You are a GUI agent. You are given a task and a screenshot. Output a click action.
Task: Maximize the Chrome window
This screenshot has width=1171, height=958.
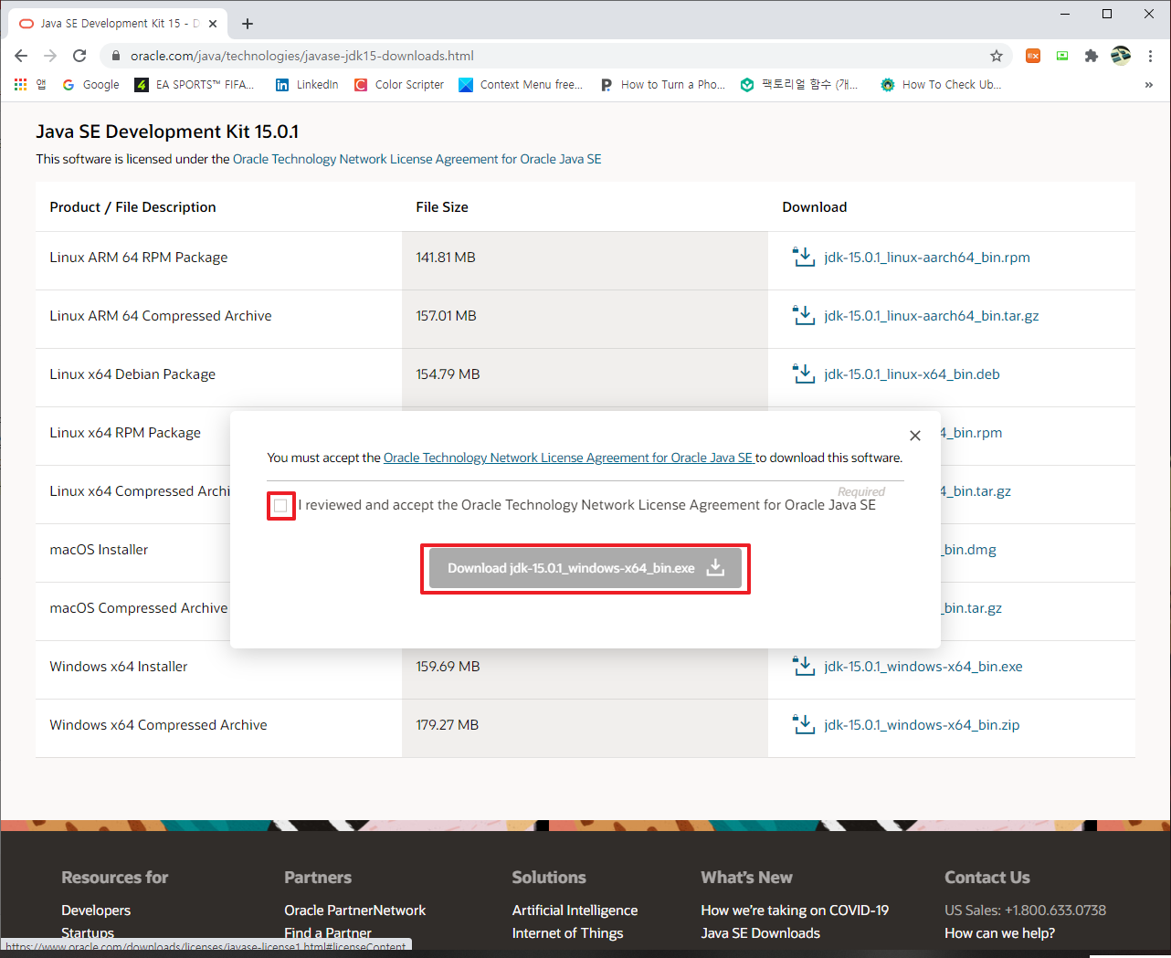[x=1107, y=14]
